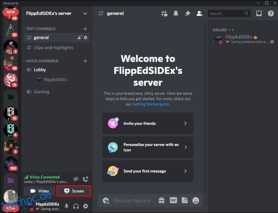The width and height of the screenshot is (278, 213).
Task: Disconnect from voice call icon
Action: pos(85,179)
